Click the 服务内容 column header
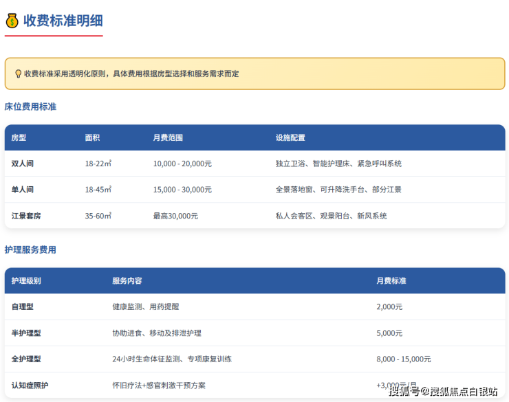 127,281
